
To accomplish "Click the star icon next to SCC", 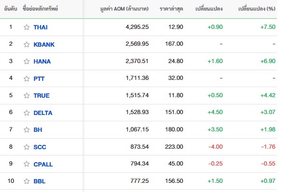I will 27,147.
